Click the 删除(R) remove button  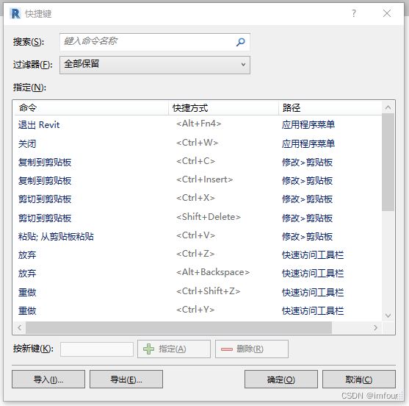[x=252, y=349]
